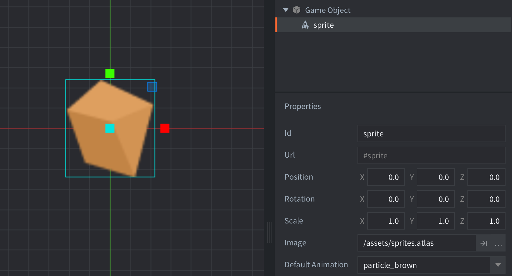Click the Image path field
Image resolution: width=512 pixels, height=276 pixels.
point(416,243)
